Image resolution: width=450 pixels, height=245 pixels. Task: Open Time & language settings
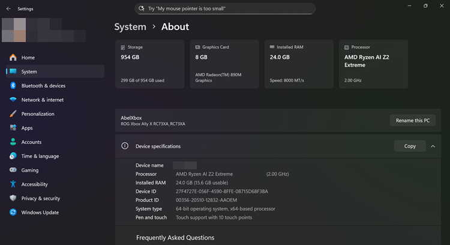tap(55, 156)
